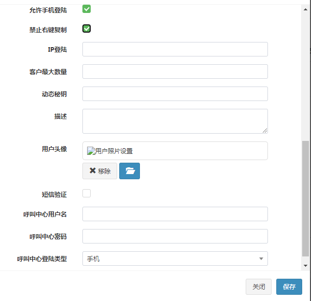Open the 呼叫中心登陆类型 dropdown
The width and height of the screenshot is (311, 301).
tap(175, 259)
